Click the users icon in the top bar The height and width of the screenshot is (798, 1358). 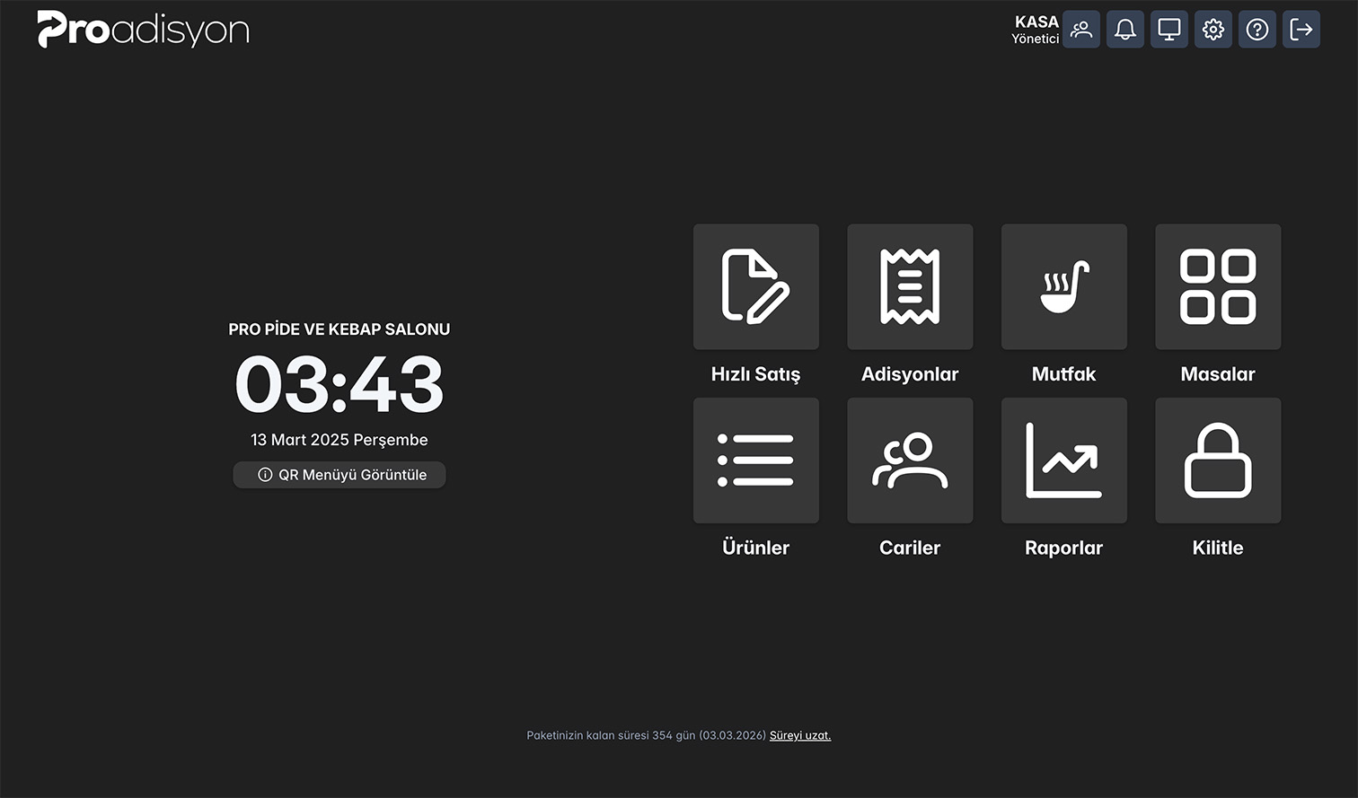click(1081, 30)
